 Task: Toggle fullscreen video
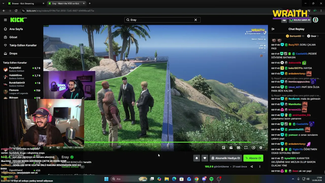246,147
